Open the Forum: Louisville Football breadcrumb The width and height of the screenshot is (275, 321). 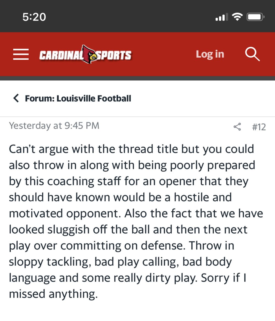click(x=78, y=98)
